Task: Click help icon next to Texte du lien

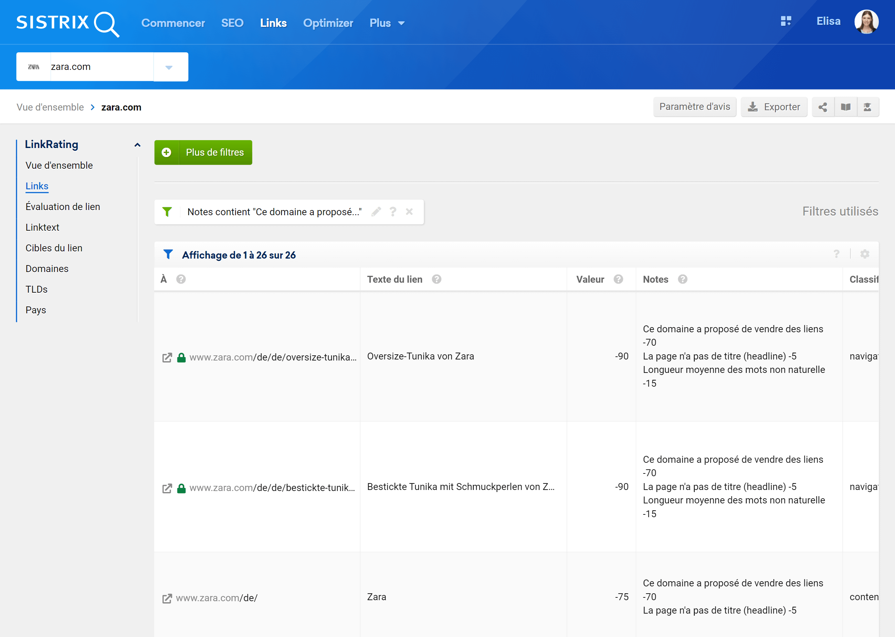Action: [x=436, y=279]
